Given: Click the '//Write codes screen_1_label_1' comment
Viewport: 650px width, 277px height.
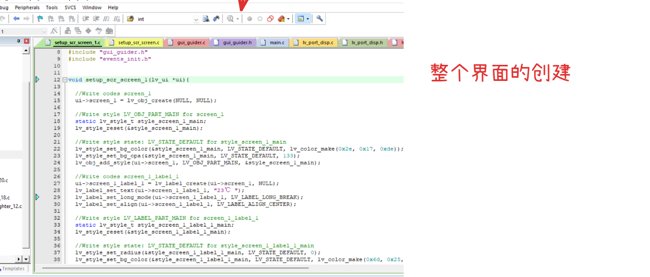Looking at the screenshot, I should tap(127, 176).
